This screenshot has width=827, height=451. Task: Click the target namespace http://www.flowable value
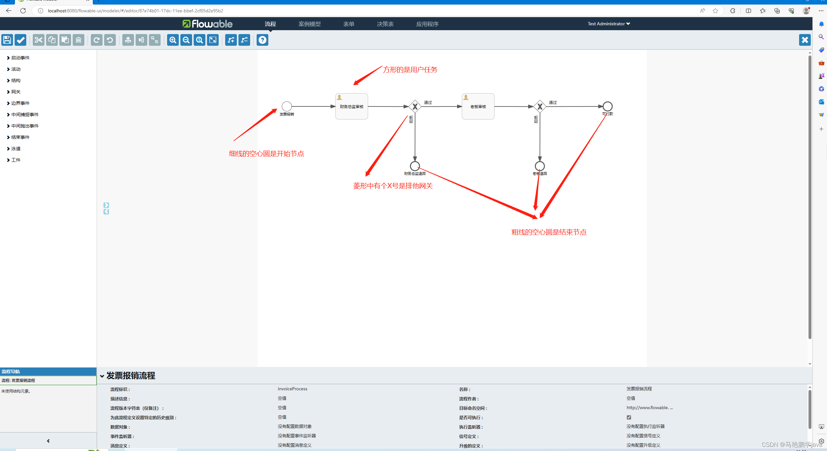click(x=650, y=408)
